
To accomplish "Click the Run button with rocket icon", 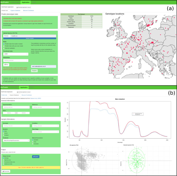I will [6, 64].
